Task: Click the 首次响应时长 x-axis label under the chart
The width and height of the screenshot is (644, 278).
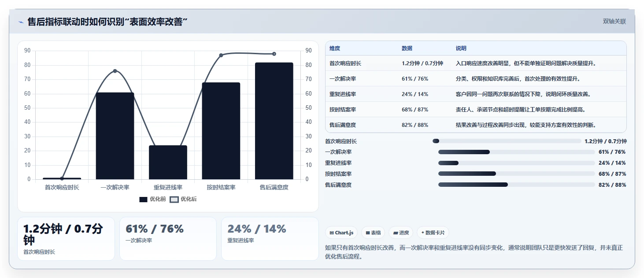Action: coord(62,187)
